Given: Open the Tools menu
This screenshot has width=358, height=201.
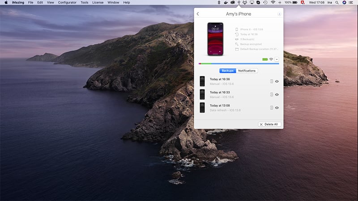Looking at the screenshot, I should coord(84,3).
